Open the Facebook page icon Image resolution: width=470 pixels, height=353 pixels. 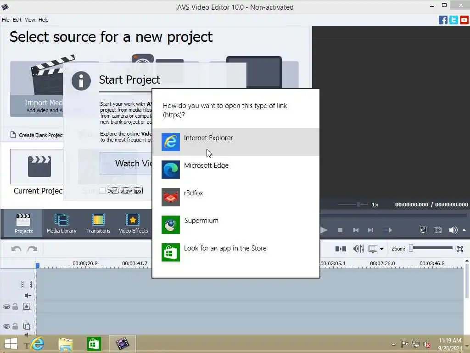[443, 20]
